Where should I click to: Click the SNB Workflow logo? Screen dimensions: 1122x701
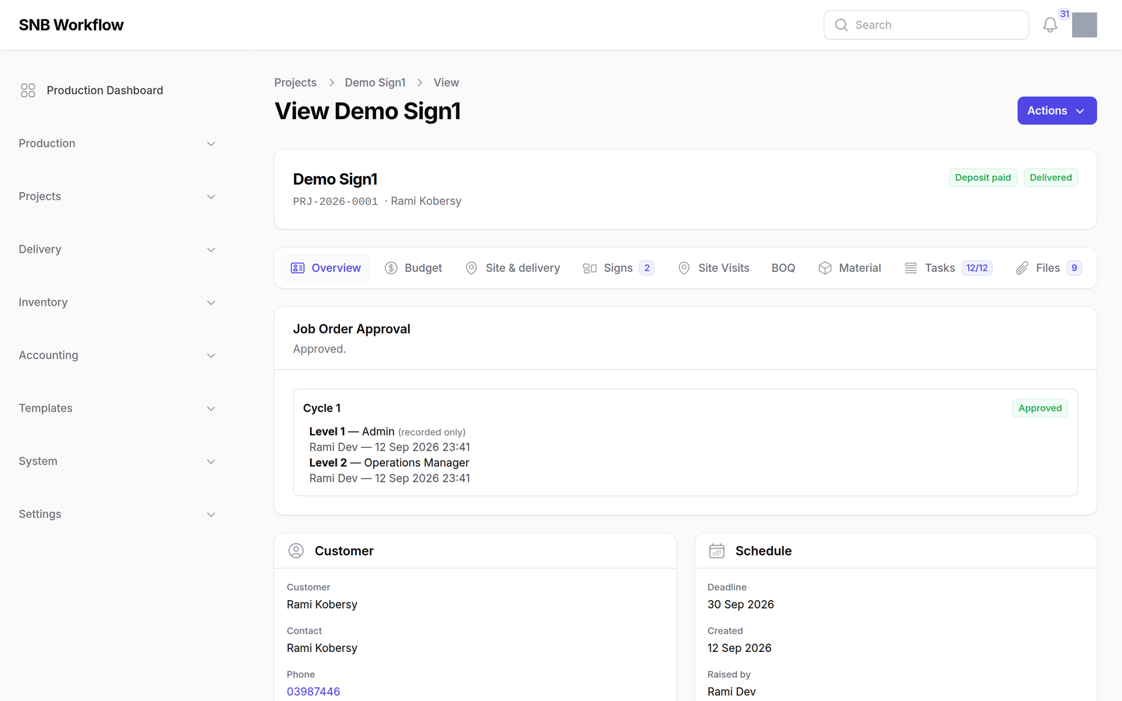pos(71,25)
